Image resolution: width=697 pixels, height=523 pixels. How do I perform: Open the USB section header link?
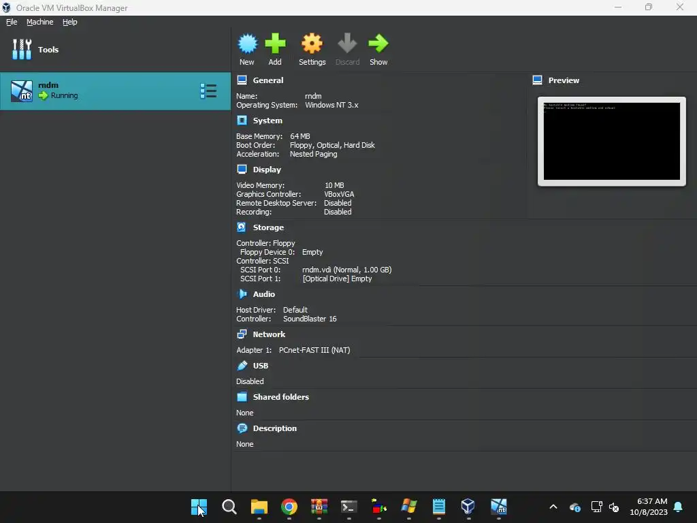pos(261,366)
